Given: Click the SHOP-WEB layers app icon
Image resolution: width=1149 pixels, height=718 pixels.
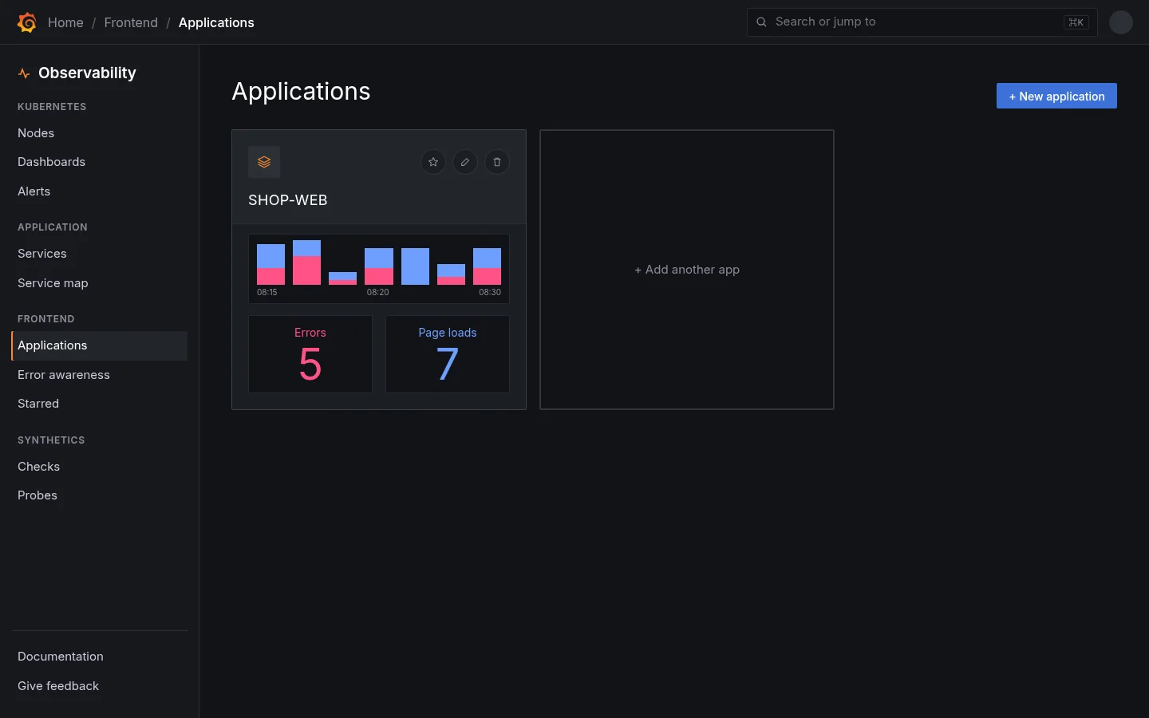Looking at the screenshot, I should tap(264, 162).
